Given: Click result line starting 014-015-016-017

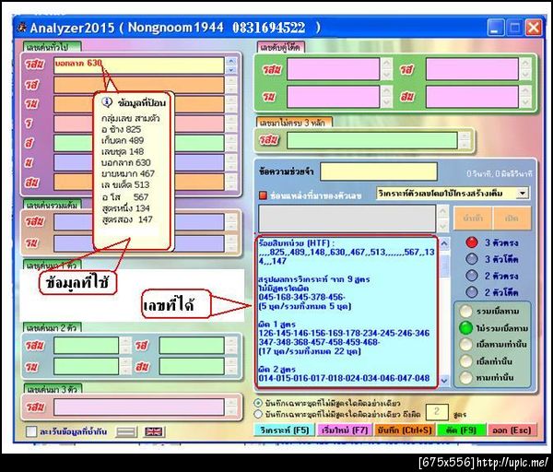Looking at the screenshot, I should pos(344,378).
